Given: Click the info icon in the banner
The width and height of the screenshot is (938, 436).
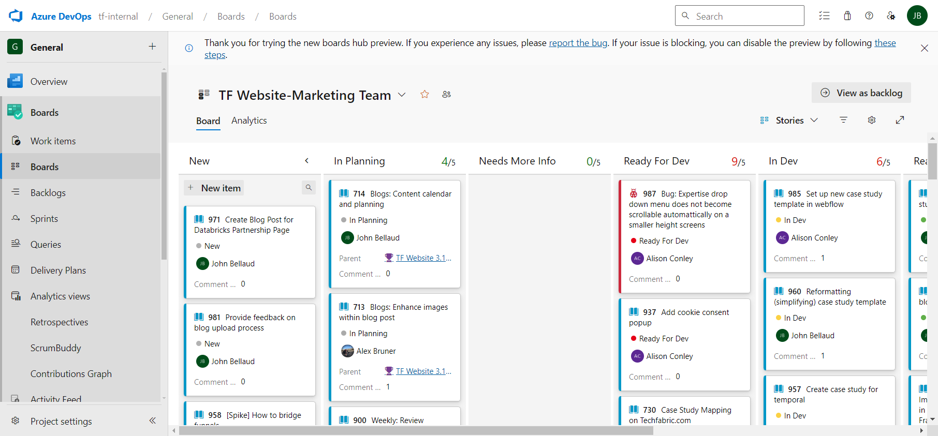Looking at the screenshot, I should [x=189, y=48].
